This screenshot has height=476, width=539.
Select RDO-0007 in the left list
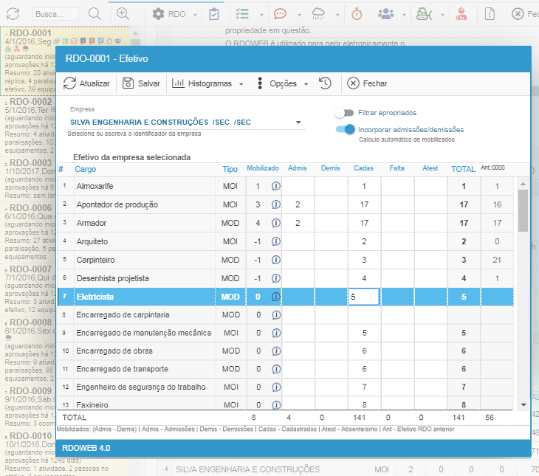[x=30, y=289]
